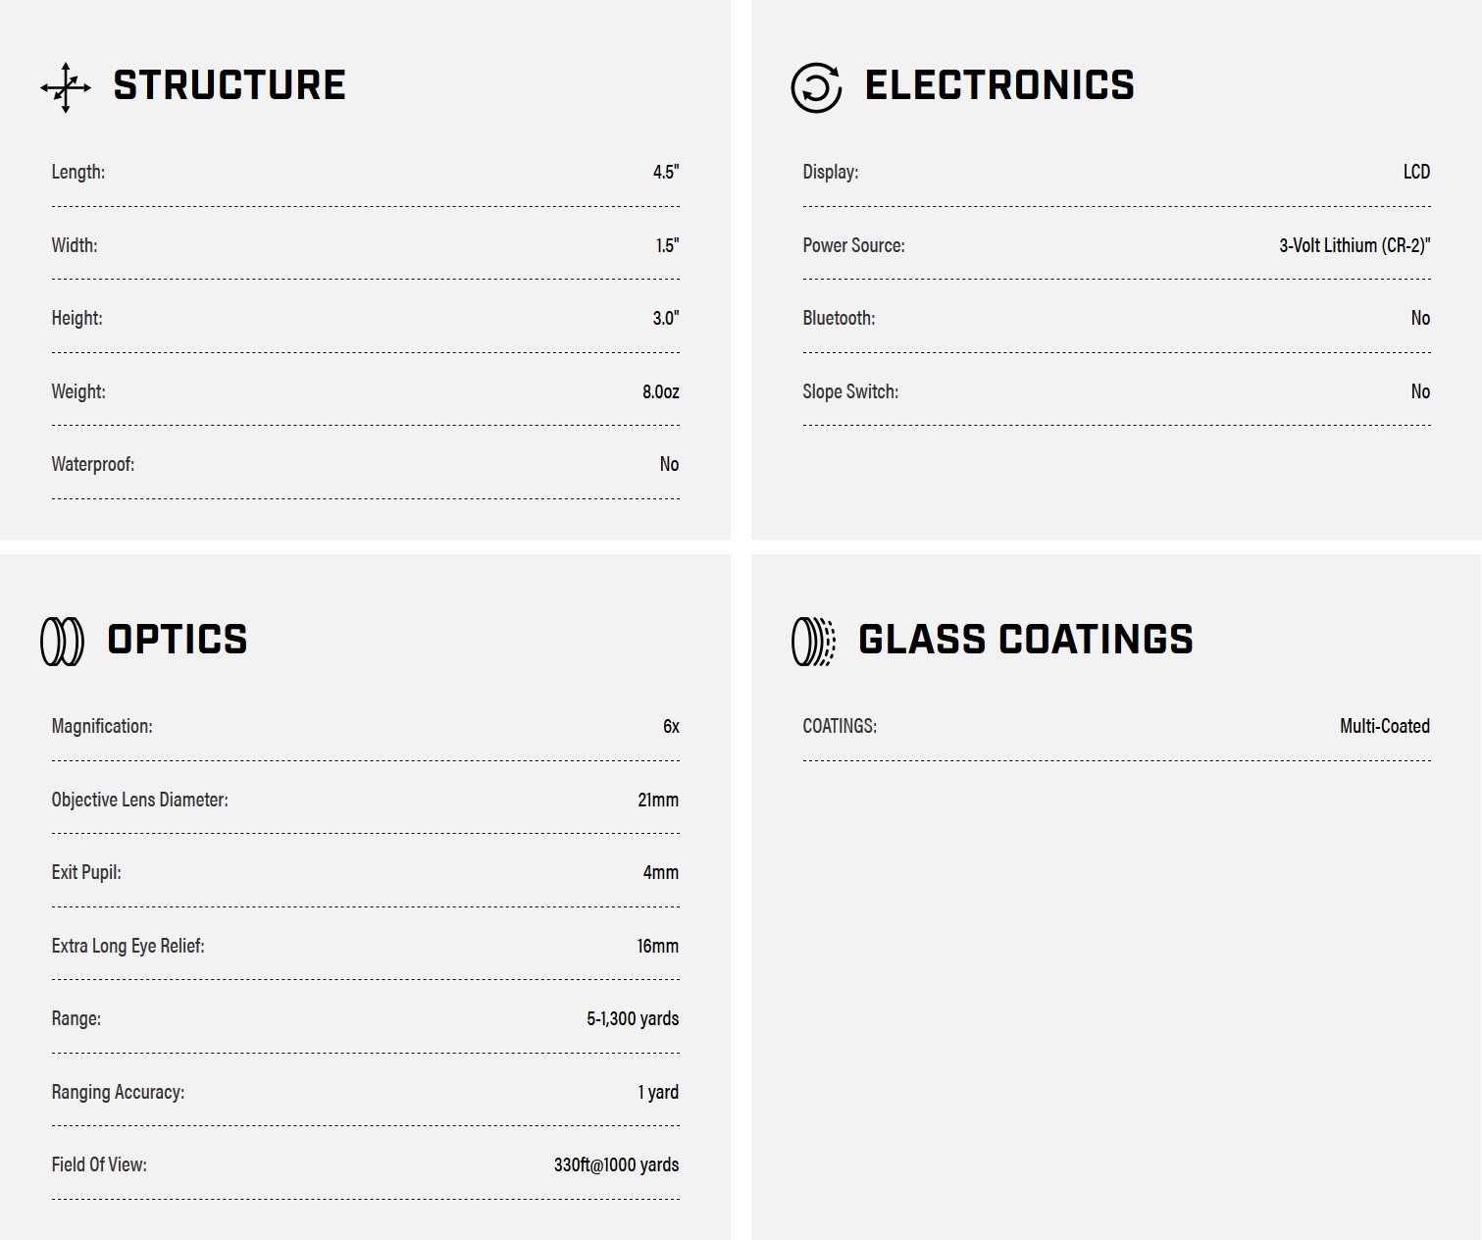Click the 5-1,300 yards range value
Viewport: 1482px width, 1241px height.
click(633, 1018)
